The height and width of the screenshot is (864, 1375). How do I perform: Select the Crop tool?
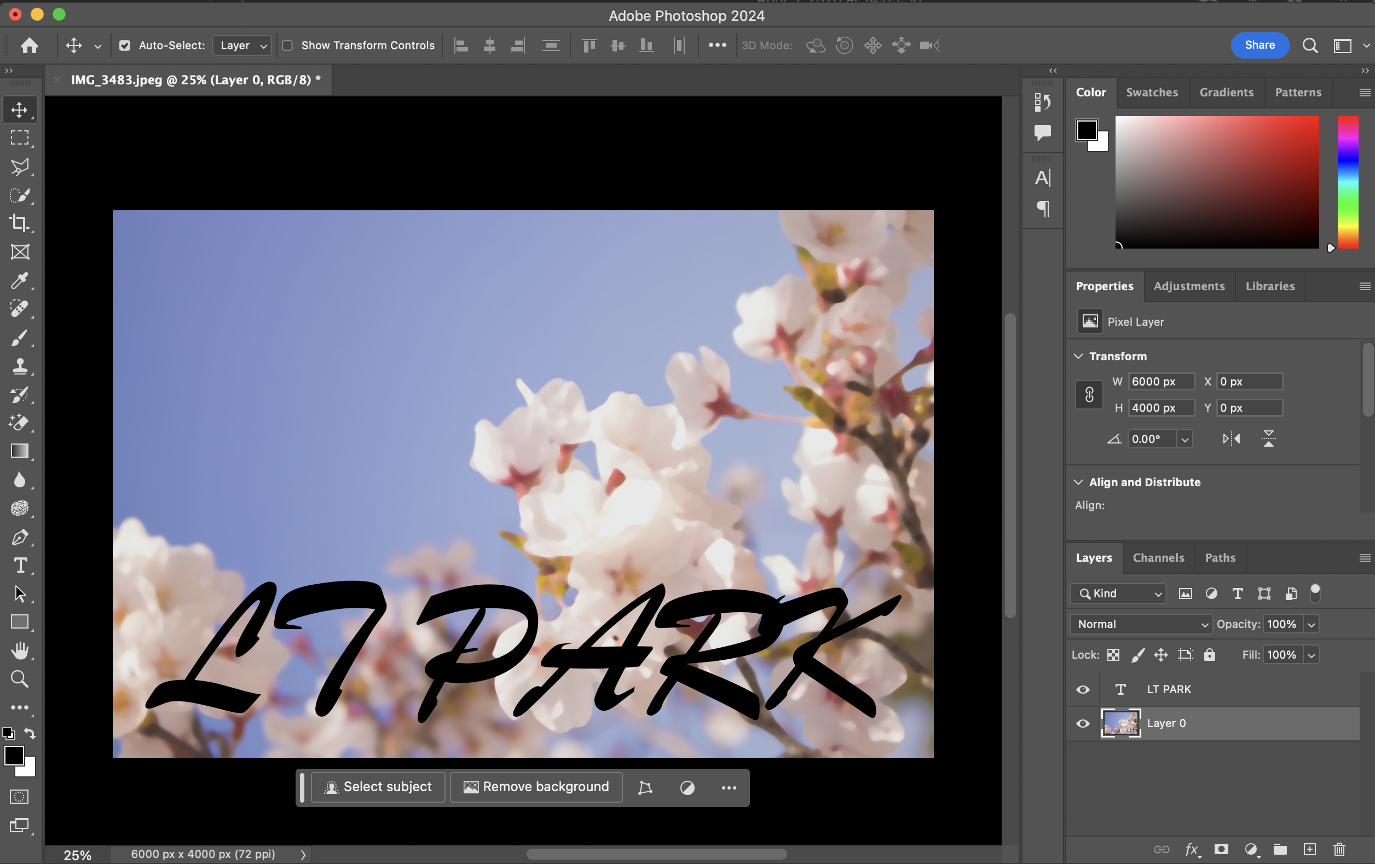click(x=19, y=223)
